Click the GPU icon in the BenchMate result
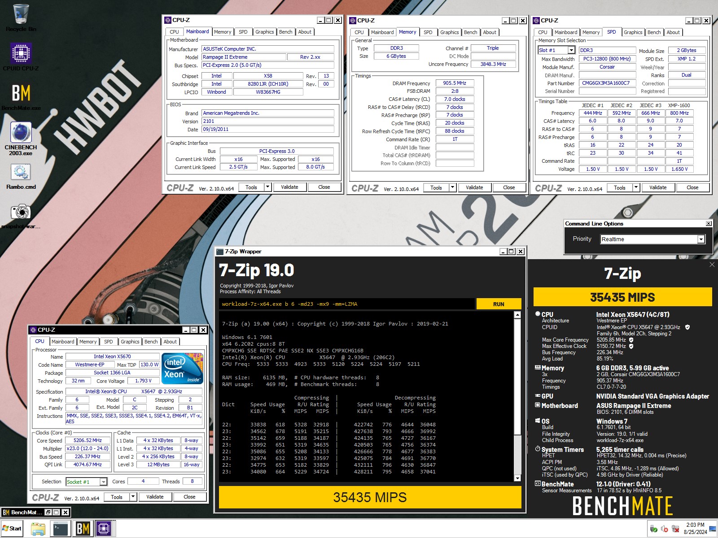Screen dimensions: 718x538 pos(538,396)
